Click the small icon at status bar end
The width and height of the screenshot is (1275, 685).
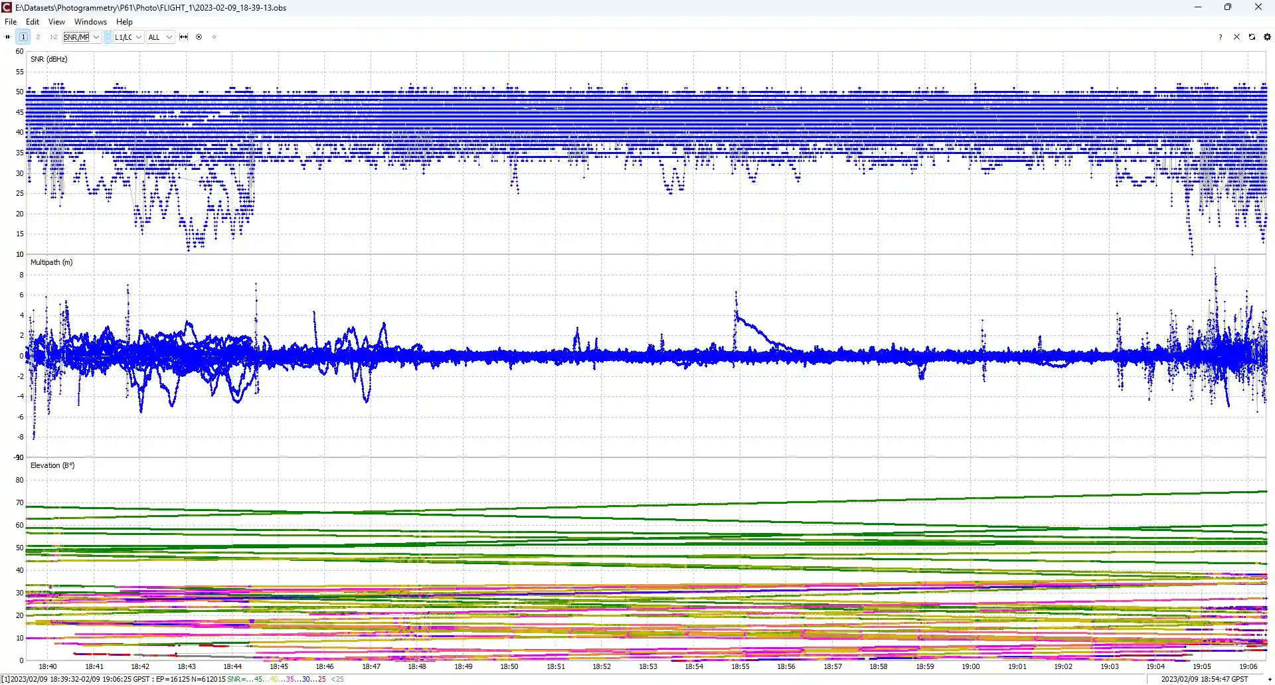1270,680
